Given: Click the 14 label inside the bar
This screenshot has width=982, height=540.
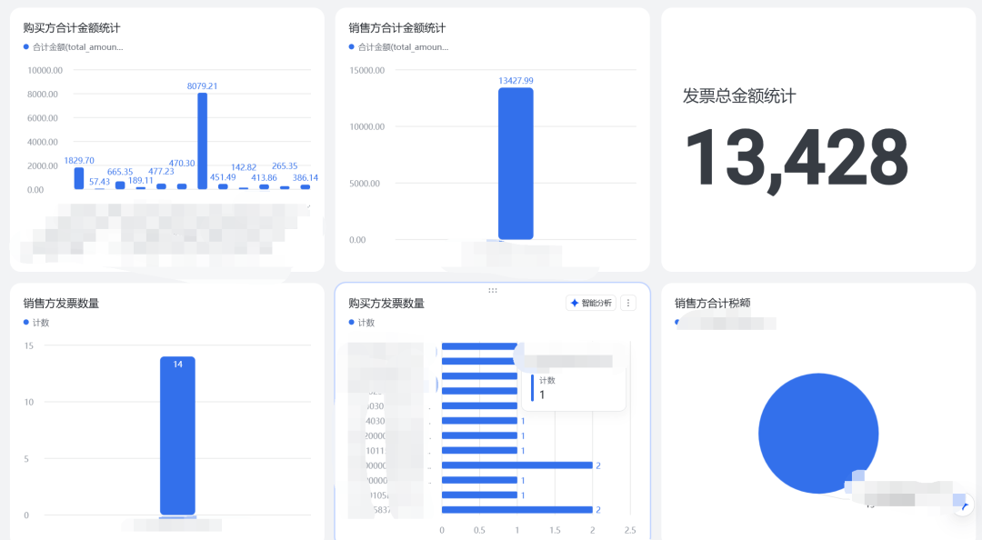Looking at the screenshot, I should point(178,365).
